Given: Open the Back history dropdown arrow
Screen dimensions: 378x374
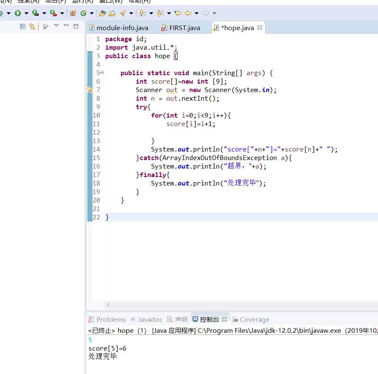Looking at the screenshot, I should 197,13.
